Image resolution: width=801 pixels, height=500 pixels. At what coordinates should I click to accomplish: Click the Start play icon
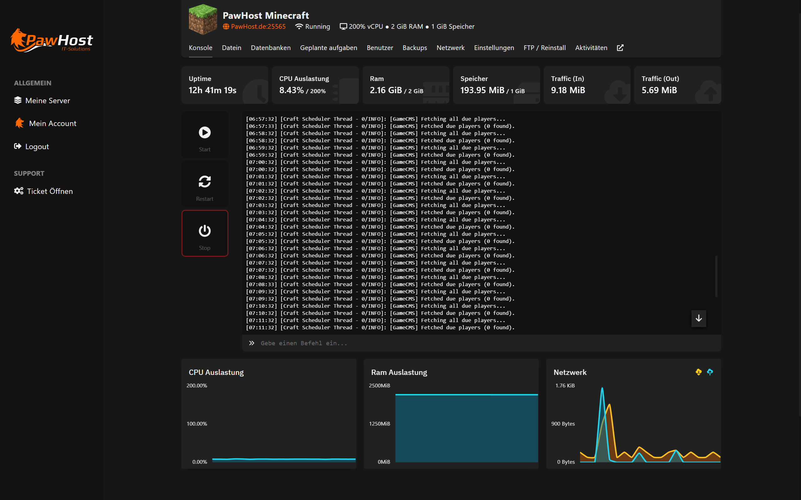pos(204,132)
